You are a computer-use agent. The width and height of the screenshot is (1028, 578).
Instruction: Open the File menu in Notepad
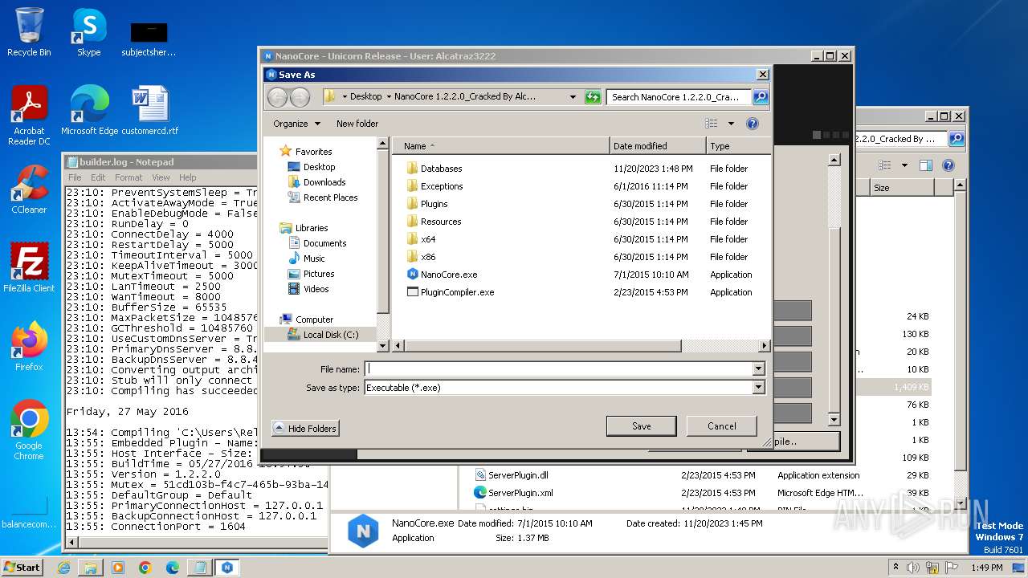click(x=75, y=177)
